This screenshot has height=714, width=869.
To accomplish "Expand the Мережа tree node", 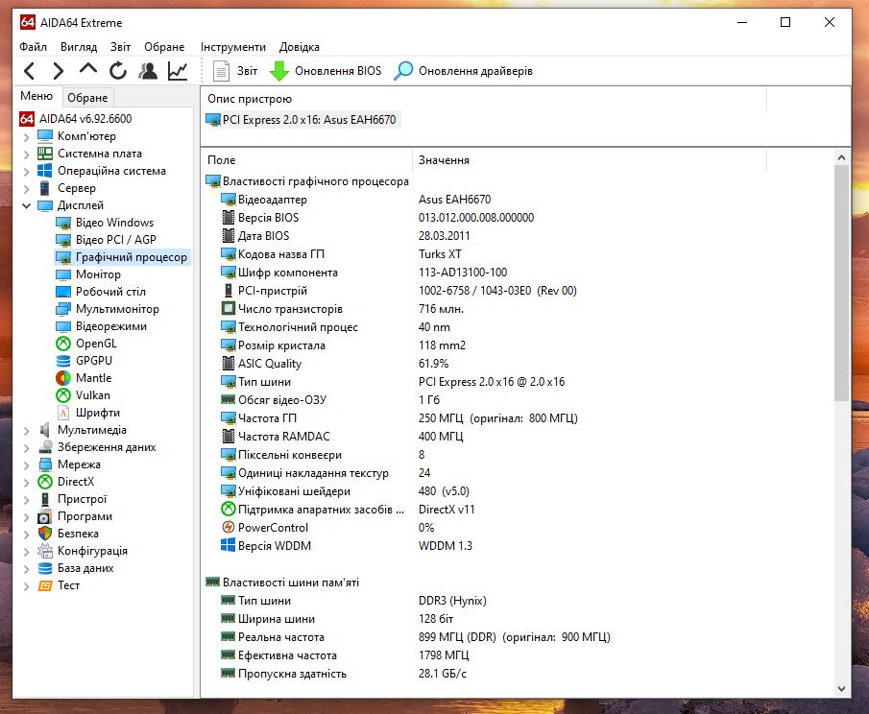I will [27, 464].
